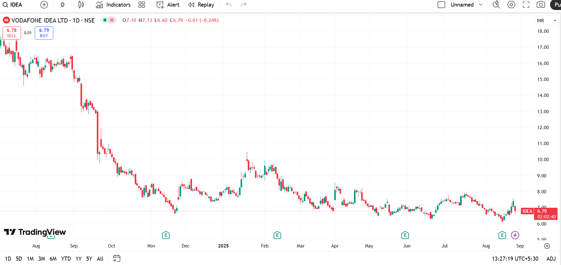Select the YTD date range

pyautogui.click(x=66, y=259)
